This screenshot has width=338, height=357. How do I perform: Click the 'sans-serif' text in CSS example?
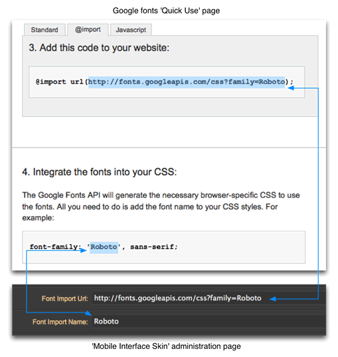pos(152,247)
